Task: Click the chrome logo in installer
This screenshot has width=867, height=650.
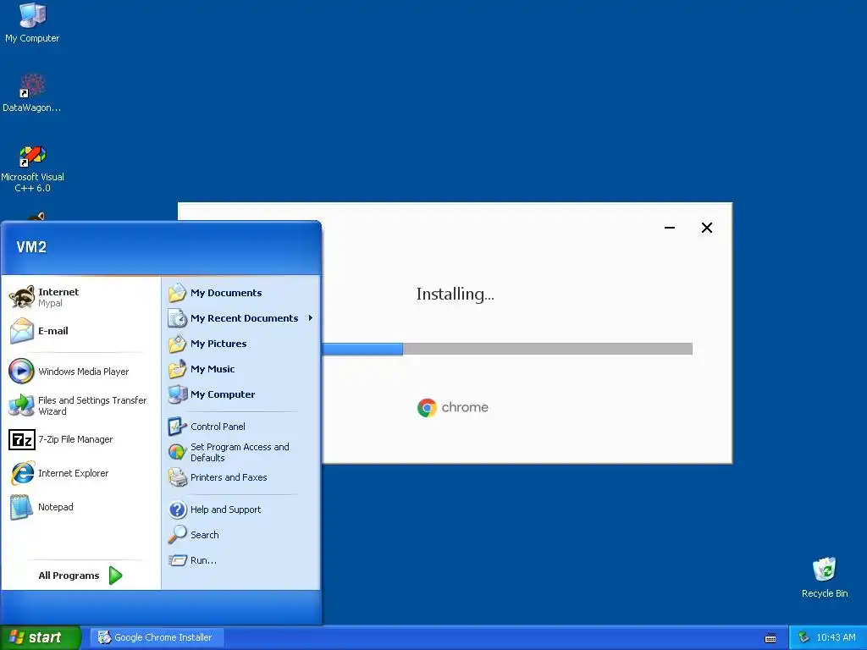Action: coord(453,408)
